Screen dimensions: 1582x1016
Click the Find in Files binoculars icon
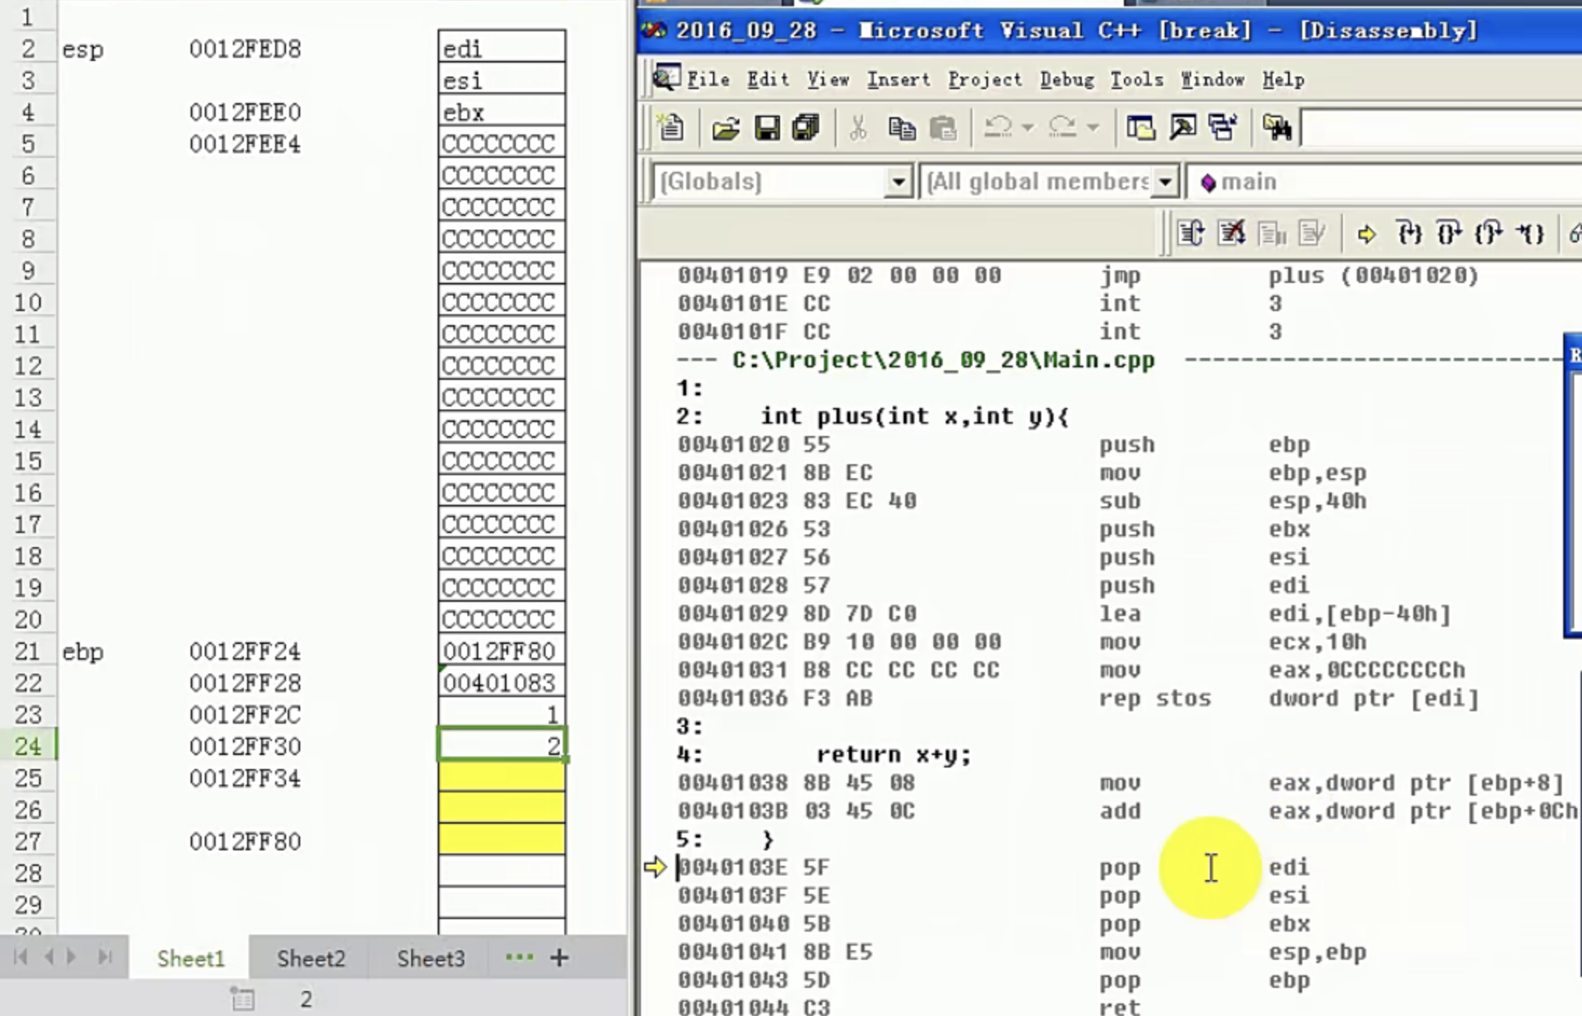point(1276,127)
